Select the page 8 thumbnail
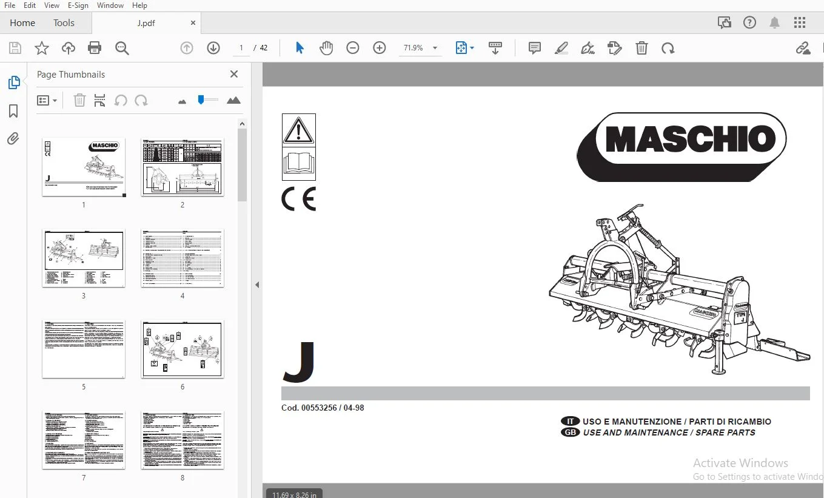The width and height of the screenshot is (824, 498). coord(183,440)
